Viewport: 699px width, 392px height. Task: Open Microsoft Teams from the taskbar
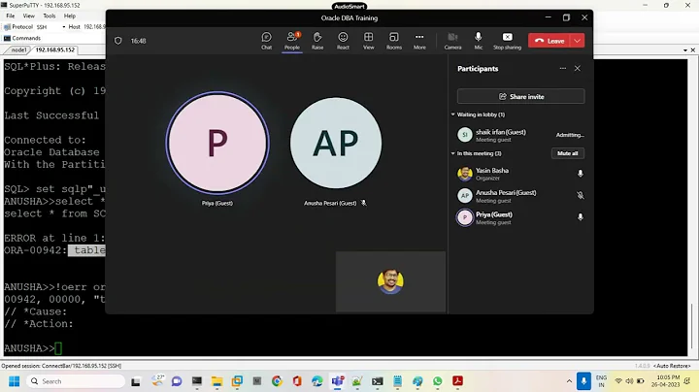(338, 381)
